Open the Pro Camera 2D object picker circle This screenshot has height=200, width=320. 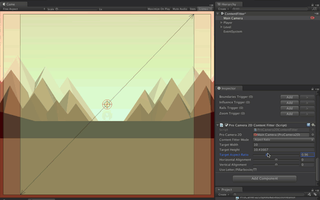[313, 134]
